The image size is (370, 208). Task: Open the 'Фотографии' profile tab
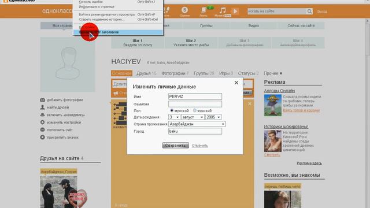[x=175, y=73]
